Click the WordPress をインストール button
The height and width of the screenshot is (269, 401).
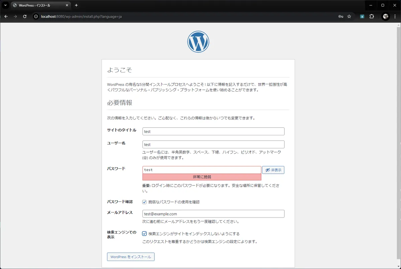point(131,257)
